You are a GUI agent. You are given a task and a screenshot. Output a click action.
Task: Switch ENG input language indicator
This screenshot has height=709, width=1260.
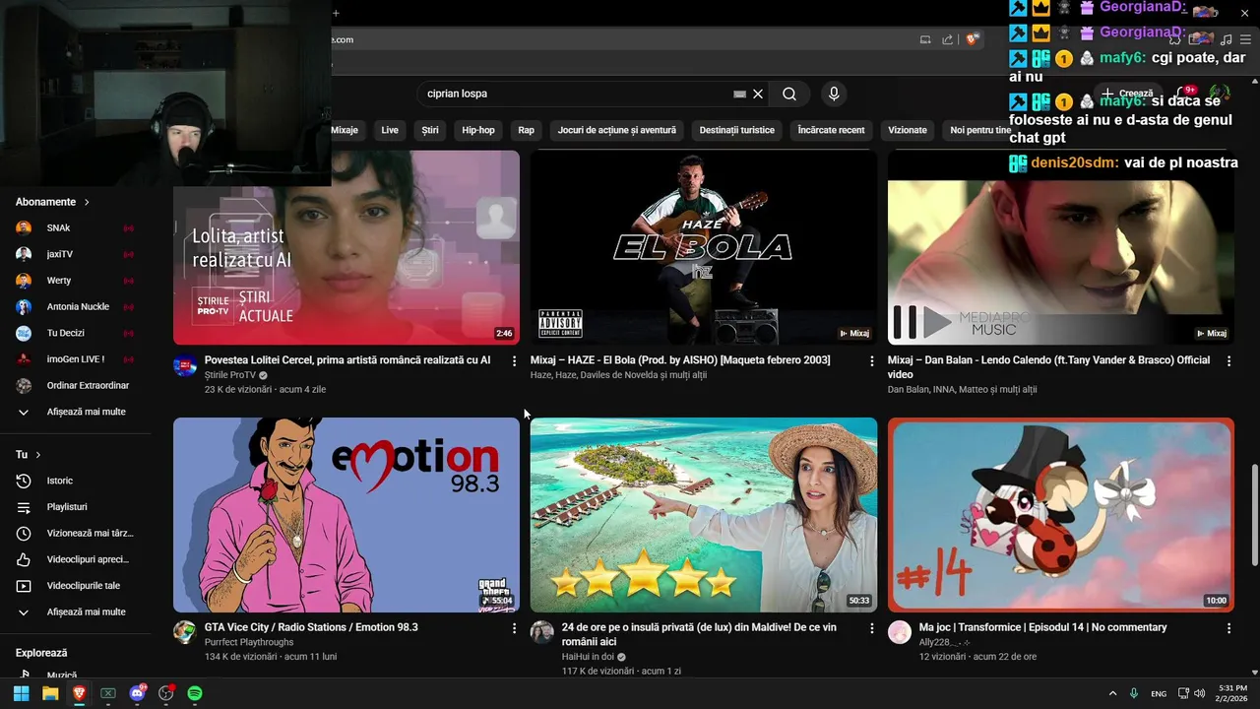coord(1159,693)
